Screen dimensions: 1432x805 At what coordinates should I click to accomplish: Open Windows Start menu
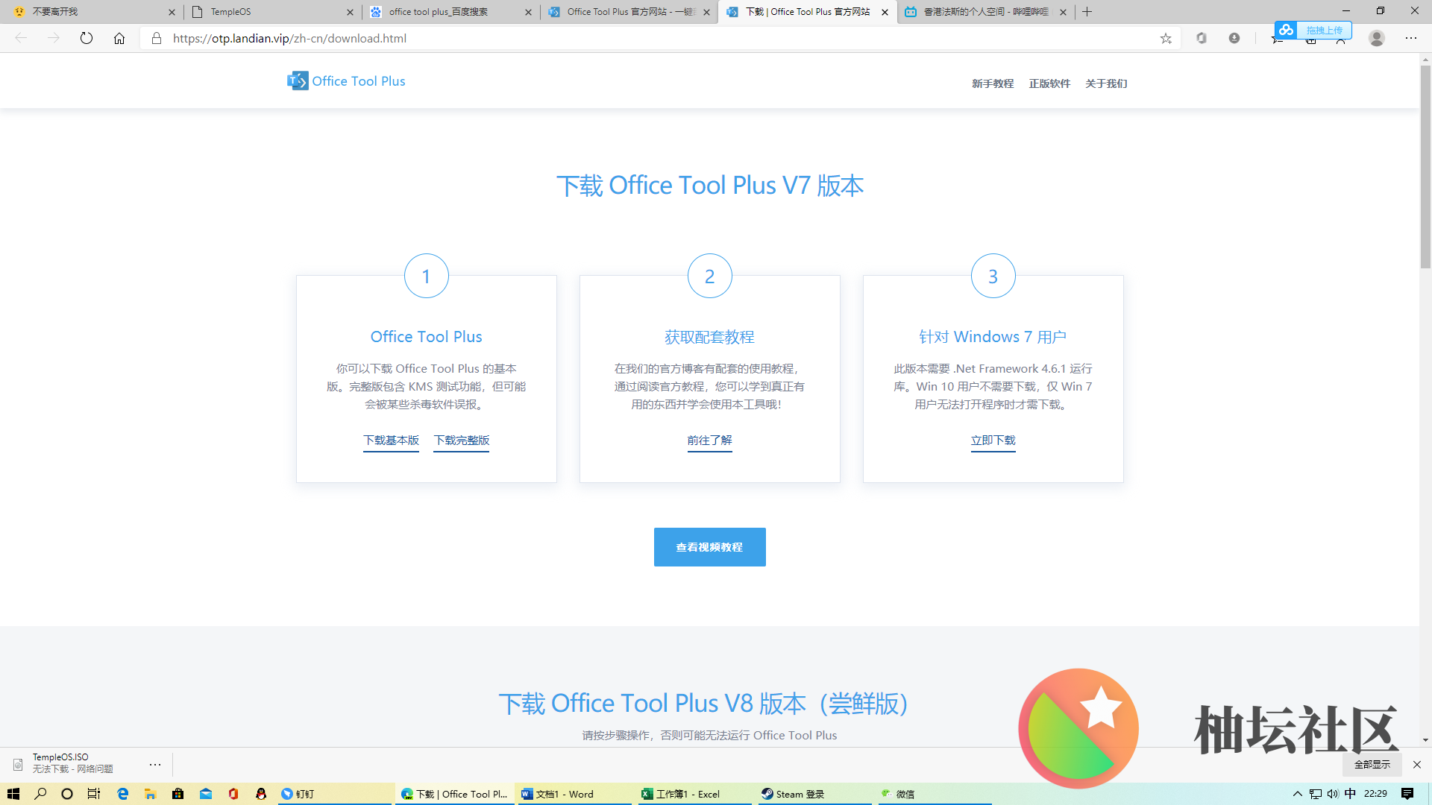13,794
